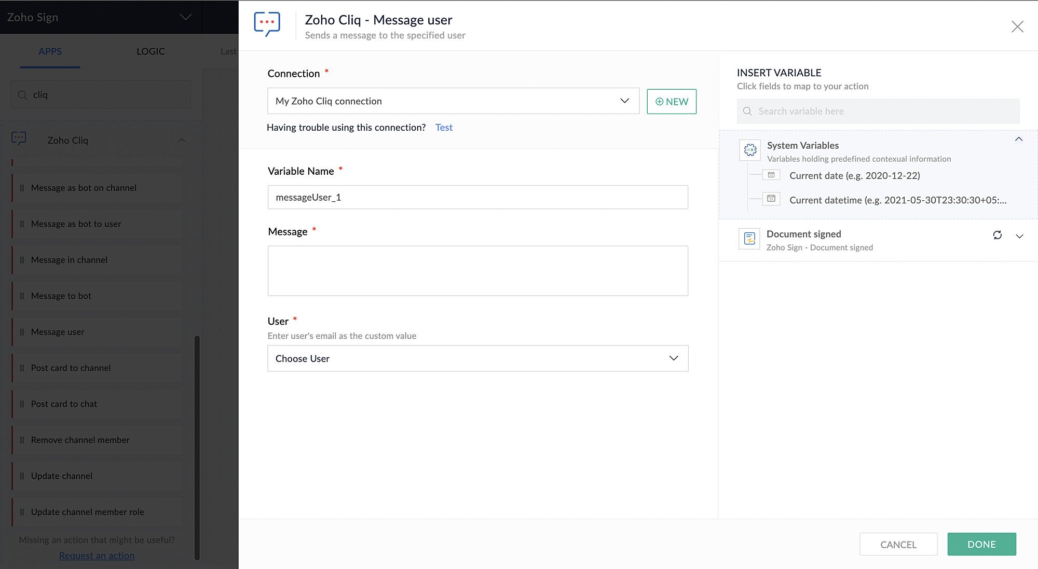Image resolution: width=1038 pixels, height=569 pixels.
Task: Click the Zoho Cliq sidebar app icon
Action: 19,138
